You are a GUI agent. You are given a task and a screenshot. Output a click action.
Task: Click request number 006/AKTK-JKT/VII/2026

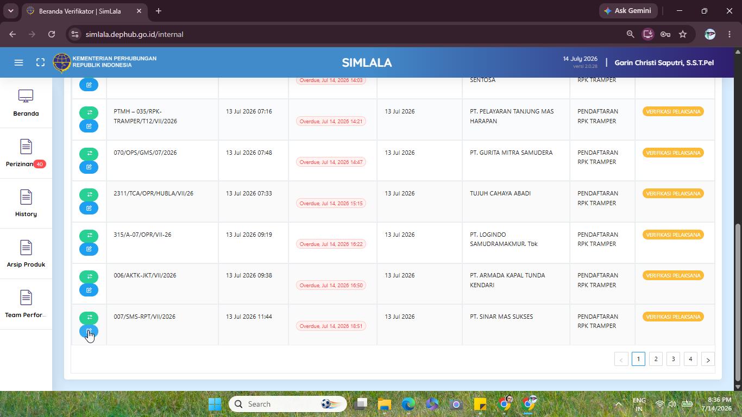coord(145,275)
